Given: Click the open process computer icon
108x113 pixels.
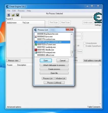Looking at the screenshot, I should pos(8,15).
